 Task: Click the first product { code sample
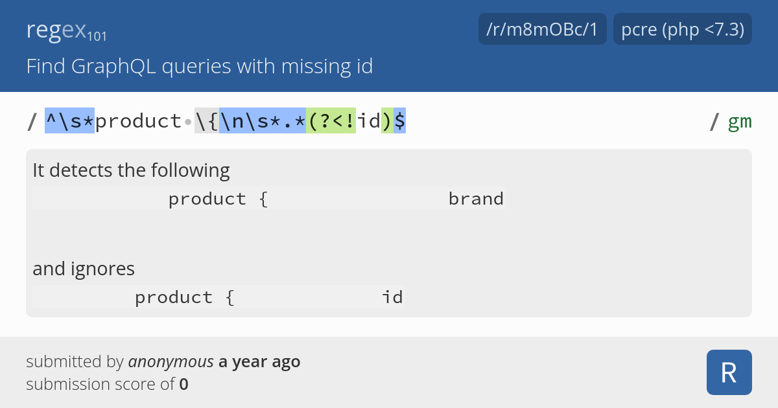(x=218, y=199)
